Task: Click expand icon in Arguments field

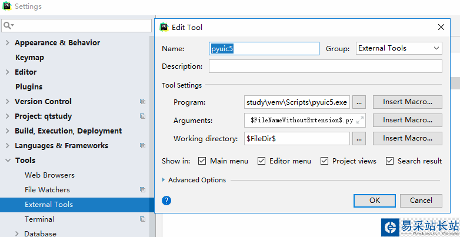Action: [x=360, y=120]
